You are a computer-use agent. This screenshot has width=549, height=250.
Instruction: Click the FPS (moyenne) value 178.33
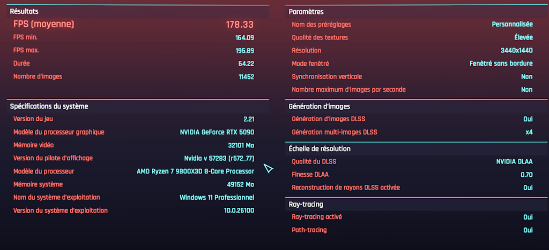(x=240, y=25)
